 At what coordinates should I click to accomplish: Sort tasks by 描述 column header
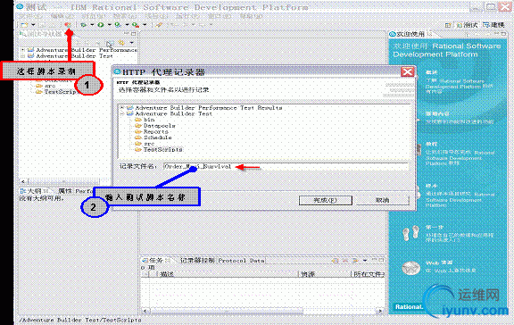coord(228,274)
